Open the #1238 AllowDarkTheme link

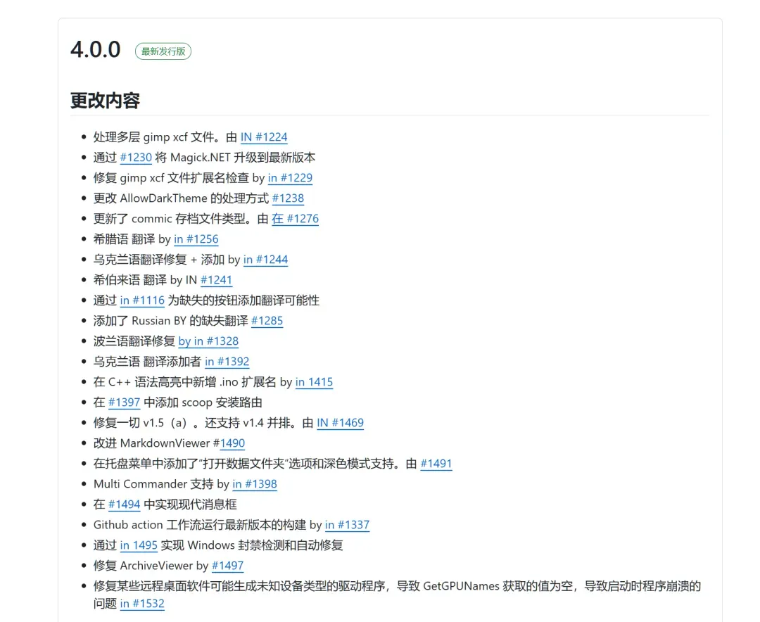tap(288, 198)
